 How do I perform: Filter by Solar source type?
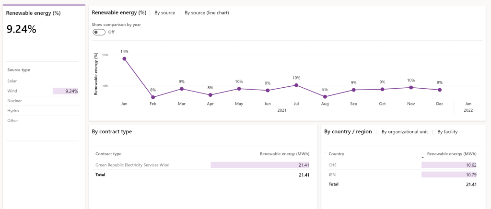click(x=12, y=81)
